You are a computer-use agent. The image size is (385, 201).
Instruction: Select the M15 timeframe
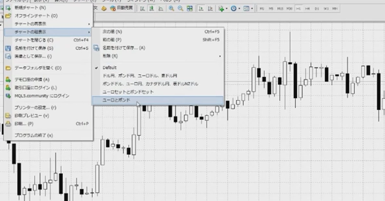coord(280,9)
